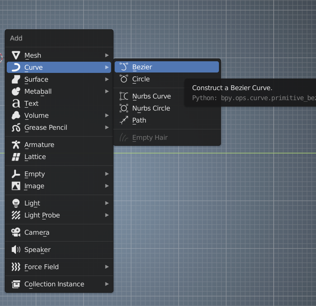Click the Speaker icon

pos(16,250)
